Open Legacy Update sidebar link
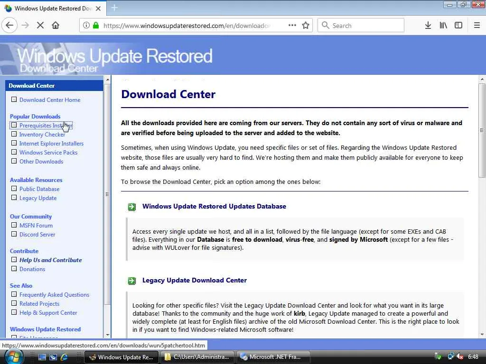 (x=38, y=198)
